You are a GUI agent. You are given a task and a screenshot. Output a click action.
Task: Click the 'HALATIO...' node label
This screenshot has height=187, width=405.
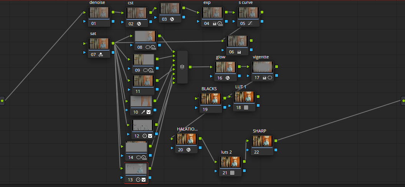187,129
